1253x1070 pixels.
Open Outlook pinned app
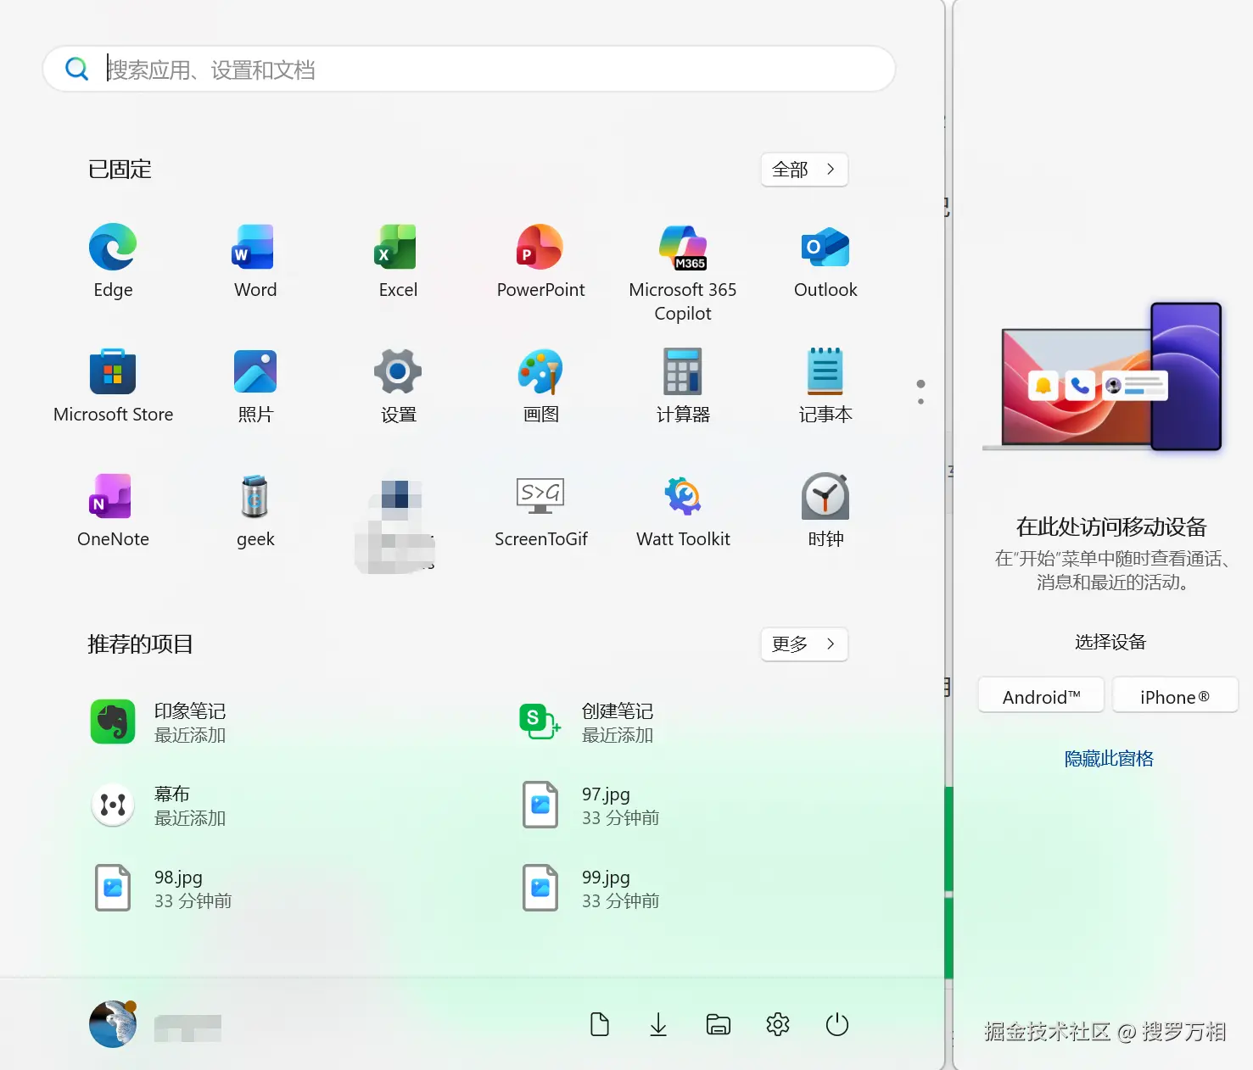click(825, 261)
